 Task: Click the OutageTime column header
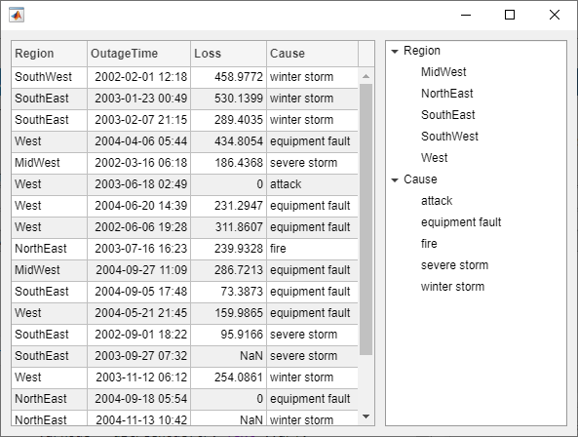(139, 54)
